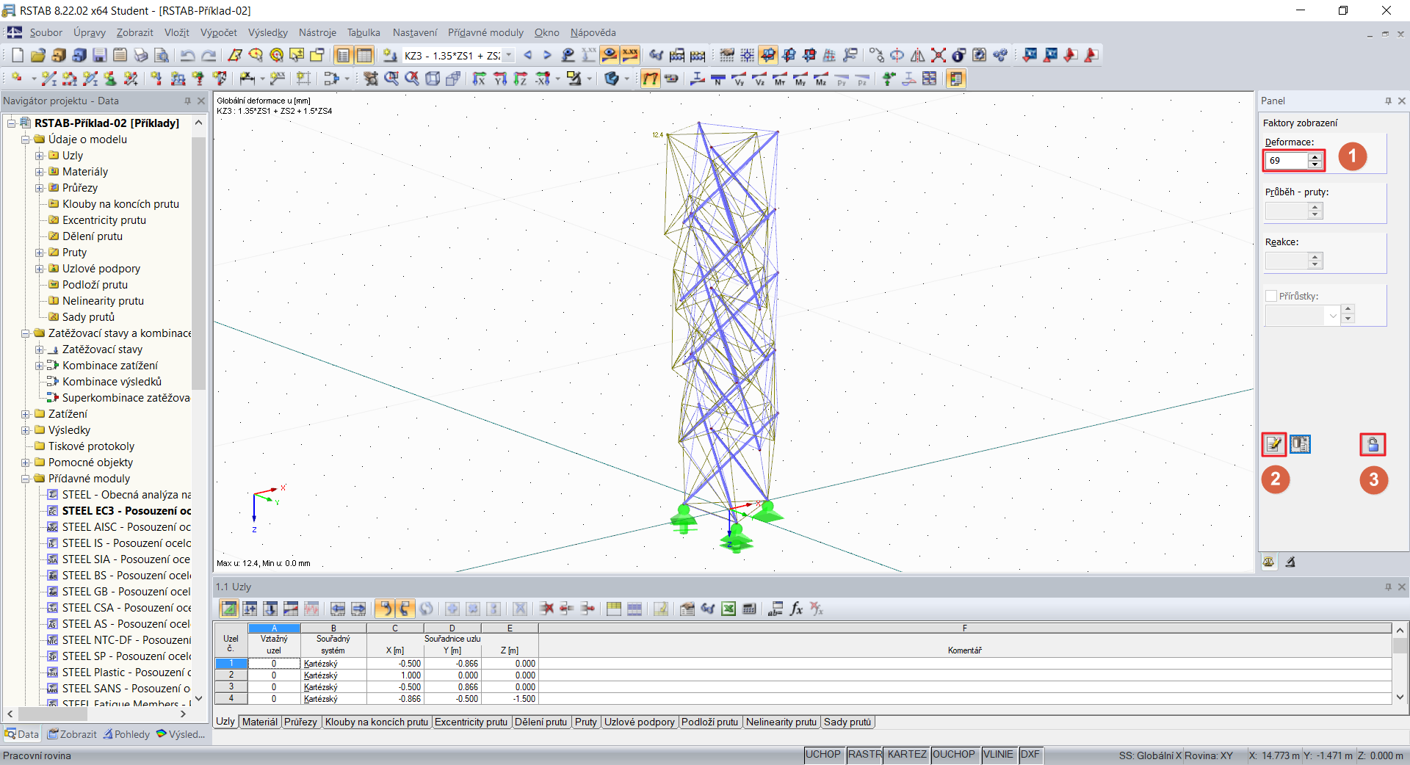Open a model with the folder icon
Image resolution: width=1410 pixels, height=765 pixels.
tap(38, 55)
